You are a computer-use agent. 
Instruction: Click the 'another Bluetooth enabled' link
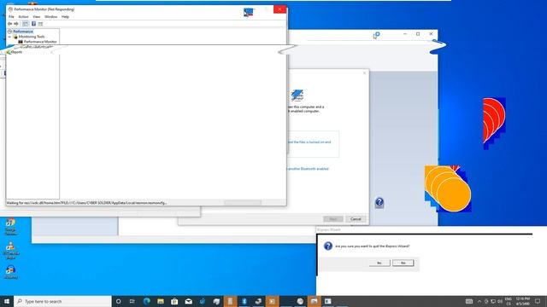pos(308,169)
